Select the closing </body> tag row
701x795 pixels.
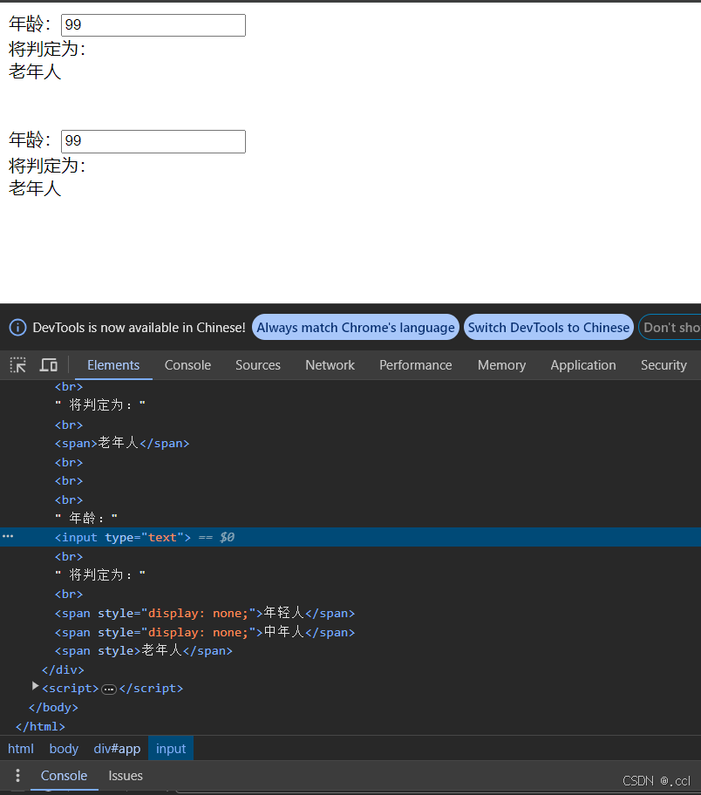[x=54, y=707]
